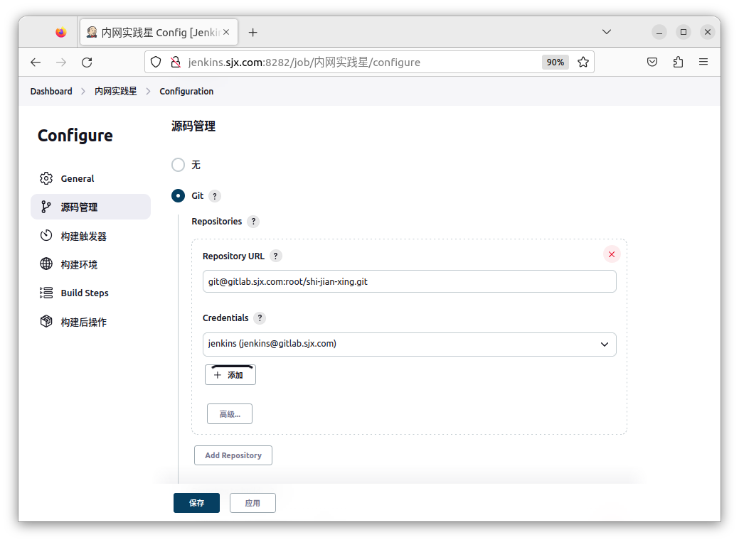Click the Add Repository button
Image resolution: width=739 pixels, height=542 pixels.
click(233, 455)
